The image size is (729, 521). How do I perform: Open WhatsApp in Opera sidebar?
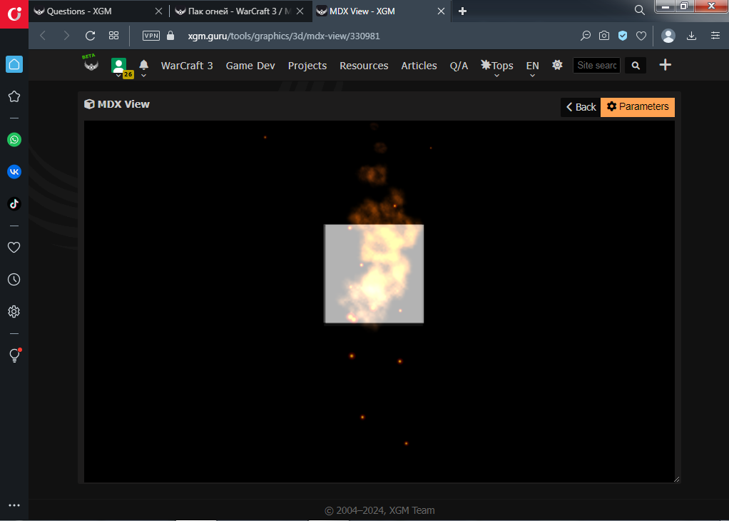(14, 140)
